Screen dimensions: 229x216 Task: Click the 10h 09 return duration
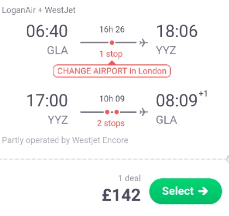pyautogui.click(x=112, y=99)
